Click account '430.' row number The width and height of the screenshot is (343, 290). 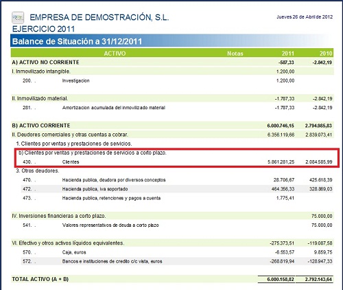pyautogui.click(x=27, y=162)
